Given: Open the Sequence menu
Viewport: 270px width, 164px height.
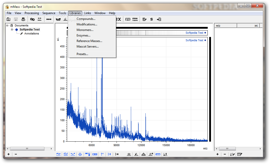Looking at the screenshot, I should (x=49, y=13).
